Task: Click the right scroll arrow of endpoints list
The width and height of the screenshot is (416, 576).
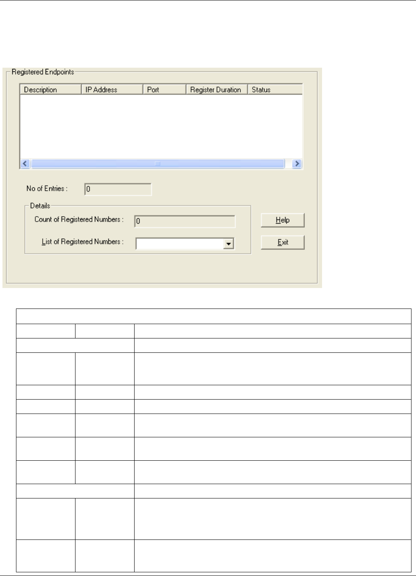Action: 297,164
